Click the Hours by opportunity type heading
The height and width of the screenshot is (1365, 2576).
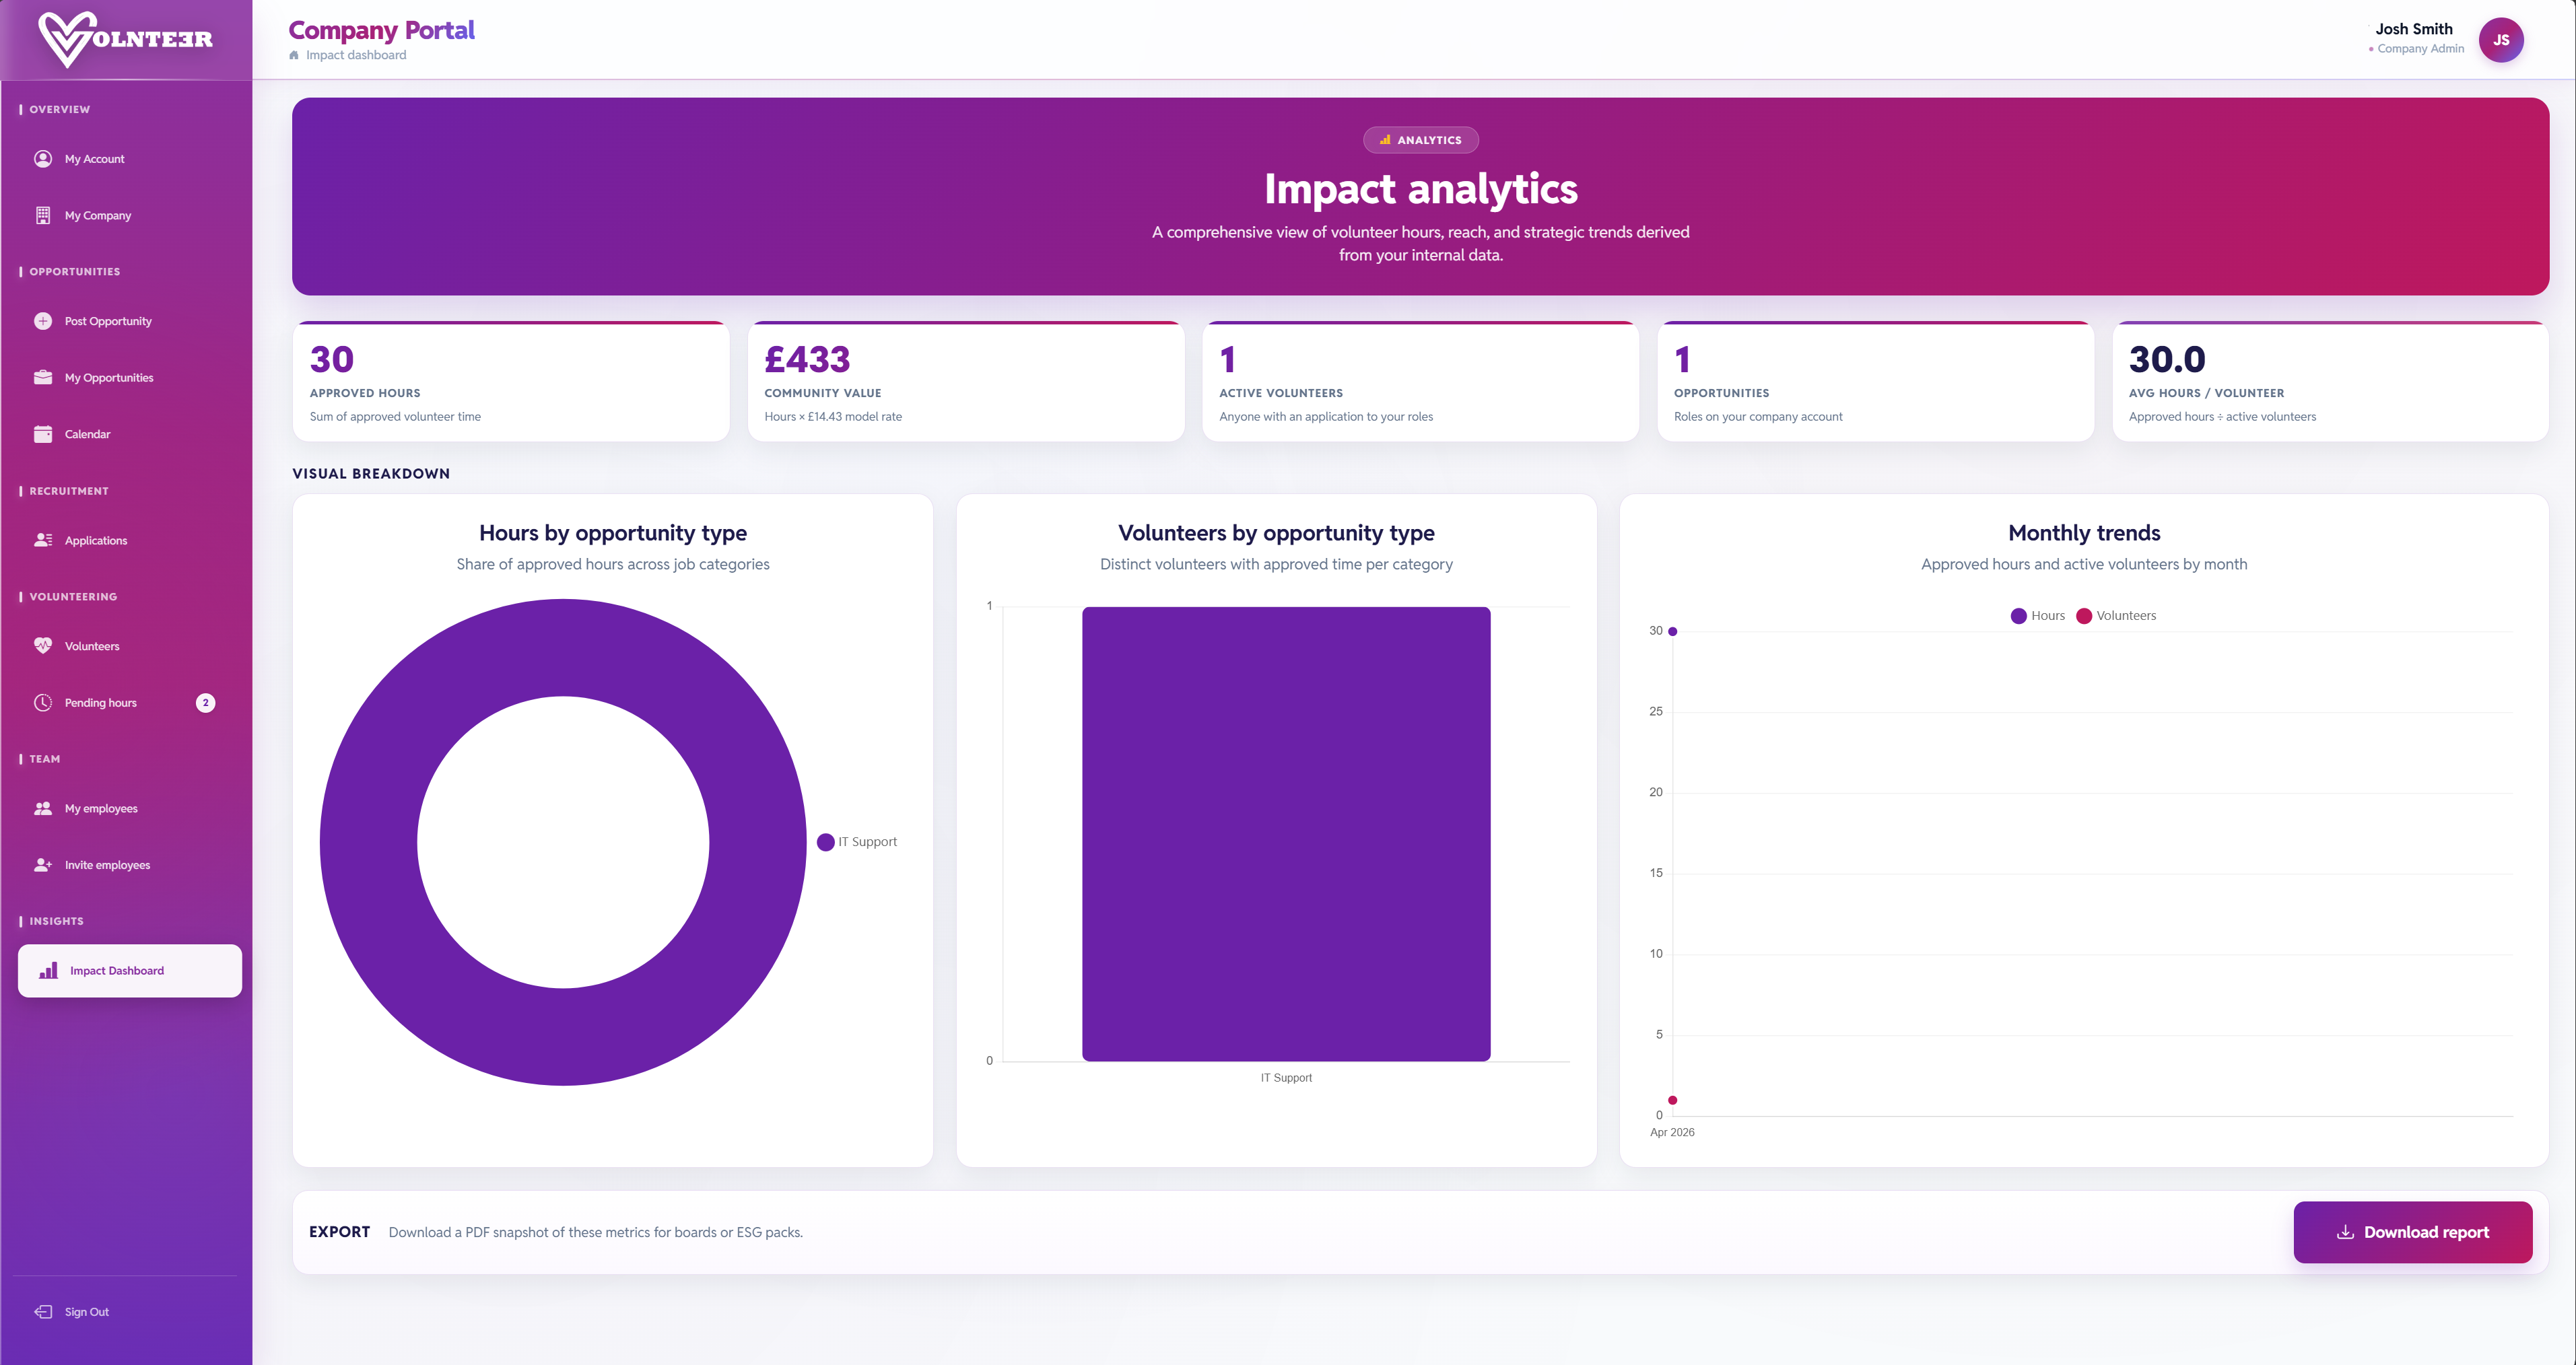click(x=613, y=533)
